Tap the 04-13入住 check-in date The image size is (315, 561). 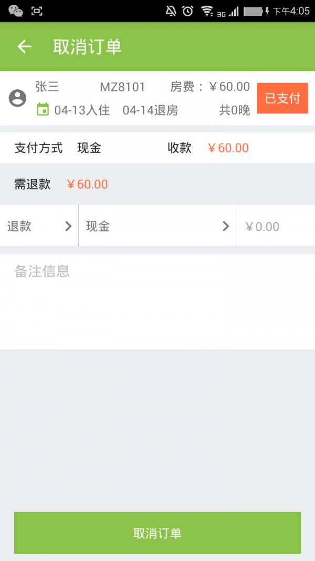tap(82, 110)
